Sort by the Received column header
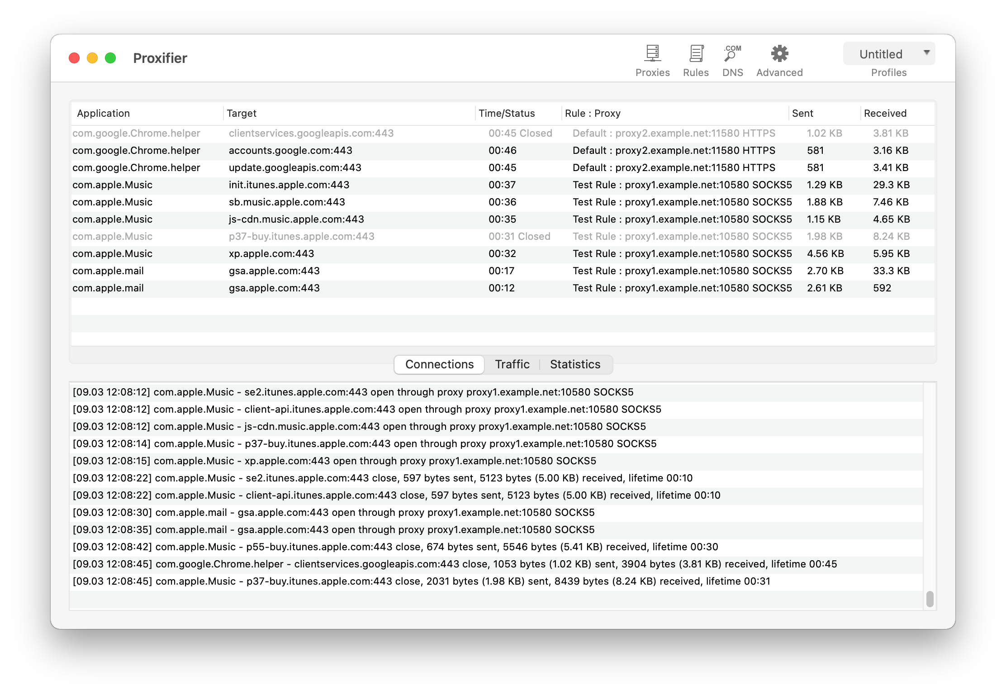 click(885, 113)
